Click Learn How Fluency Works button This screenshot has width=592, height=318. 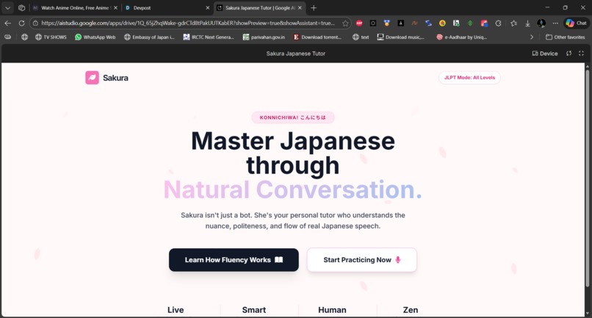tap(234, 260)
